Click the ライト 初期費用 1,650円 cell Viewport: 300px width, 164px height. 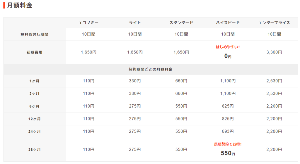(135, 52)
